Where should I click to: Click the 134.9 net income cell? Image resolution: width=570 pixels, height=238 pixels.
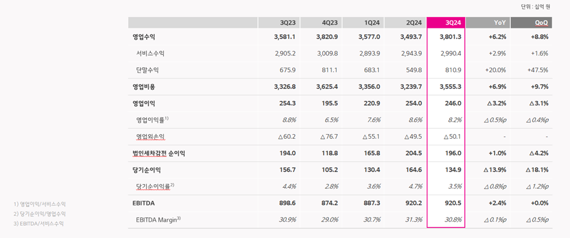454,170
